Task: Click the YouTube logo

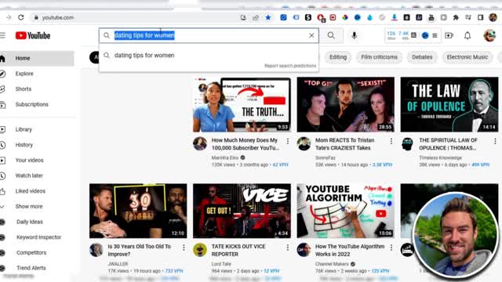Action: pos(33,35)
